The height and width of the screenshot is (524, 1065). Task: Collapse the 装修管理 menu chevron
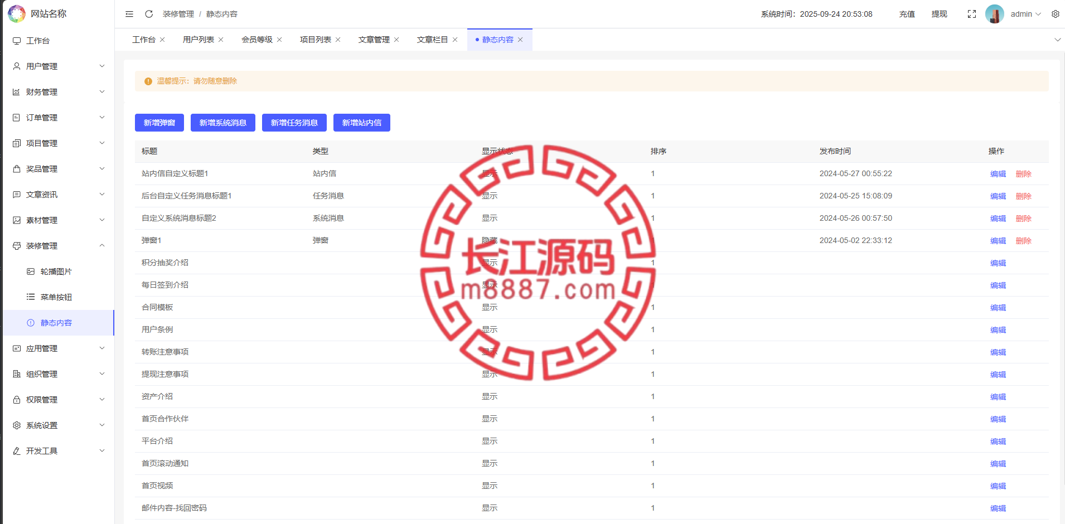click(102, 245)
